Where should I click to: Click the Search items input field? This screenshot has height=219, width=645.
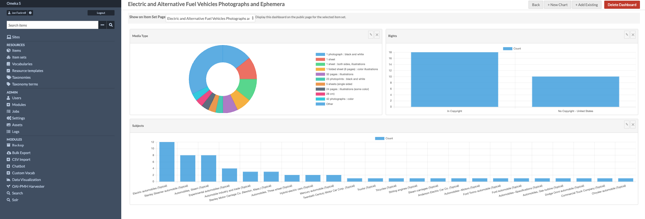pyautogui.click(x=52, y=25)
